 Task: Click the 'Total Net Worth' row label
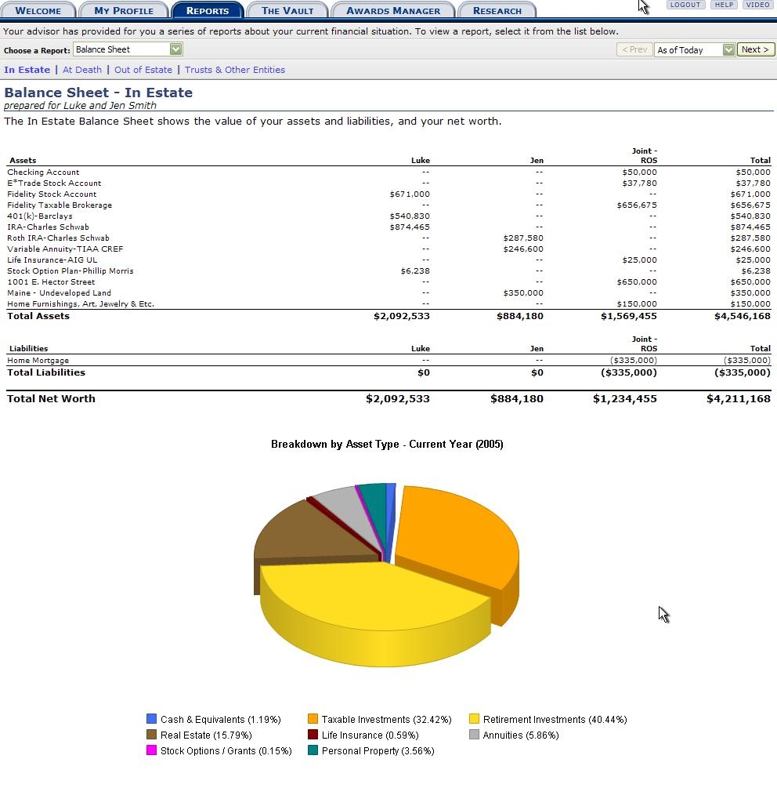click(51, 399)
